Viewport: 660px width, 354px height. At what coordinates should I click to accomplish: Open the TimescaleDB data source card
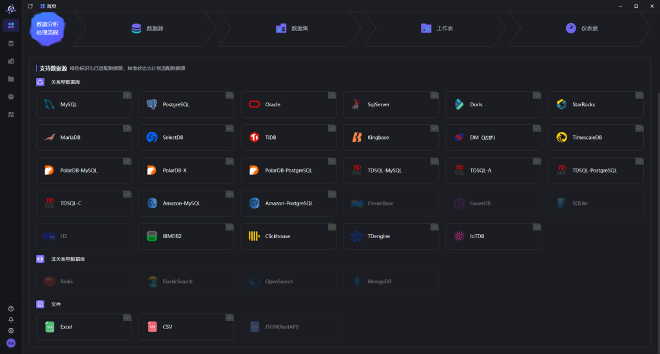[596, 138]
